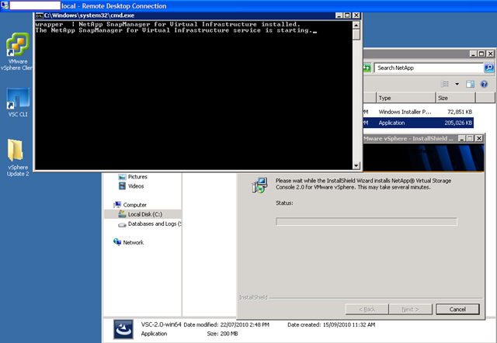Viewport: 497px width, 343px height.
Task: Click the Date modified value in details pane
Action: pos(245,324)
